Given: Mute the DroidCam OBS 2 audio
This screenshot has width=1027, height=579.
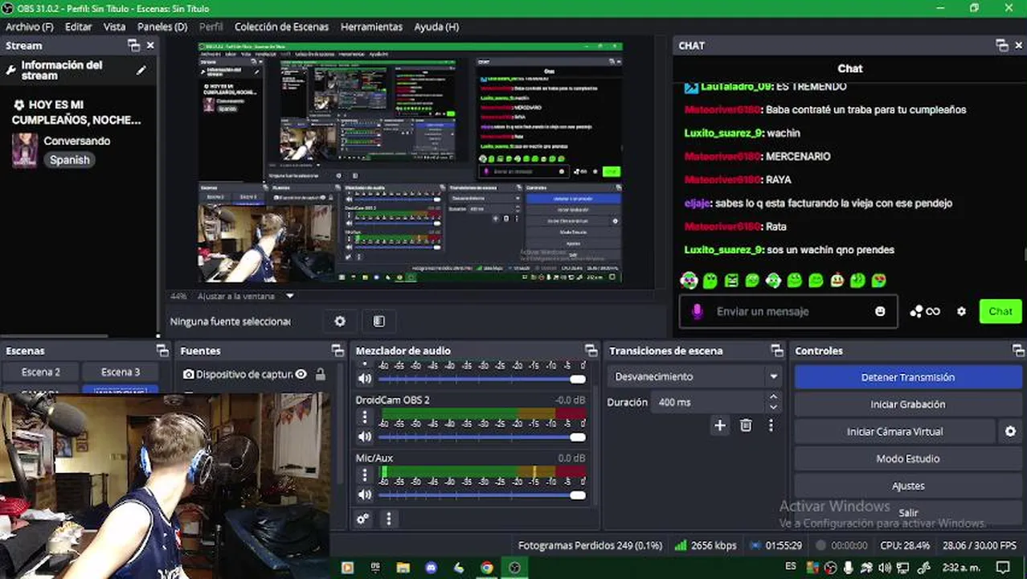Looking at the screenshot, I should (x=365, y=437).
